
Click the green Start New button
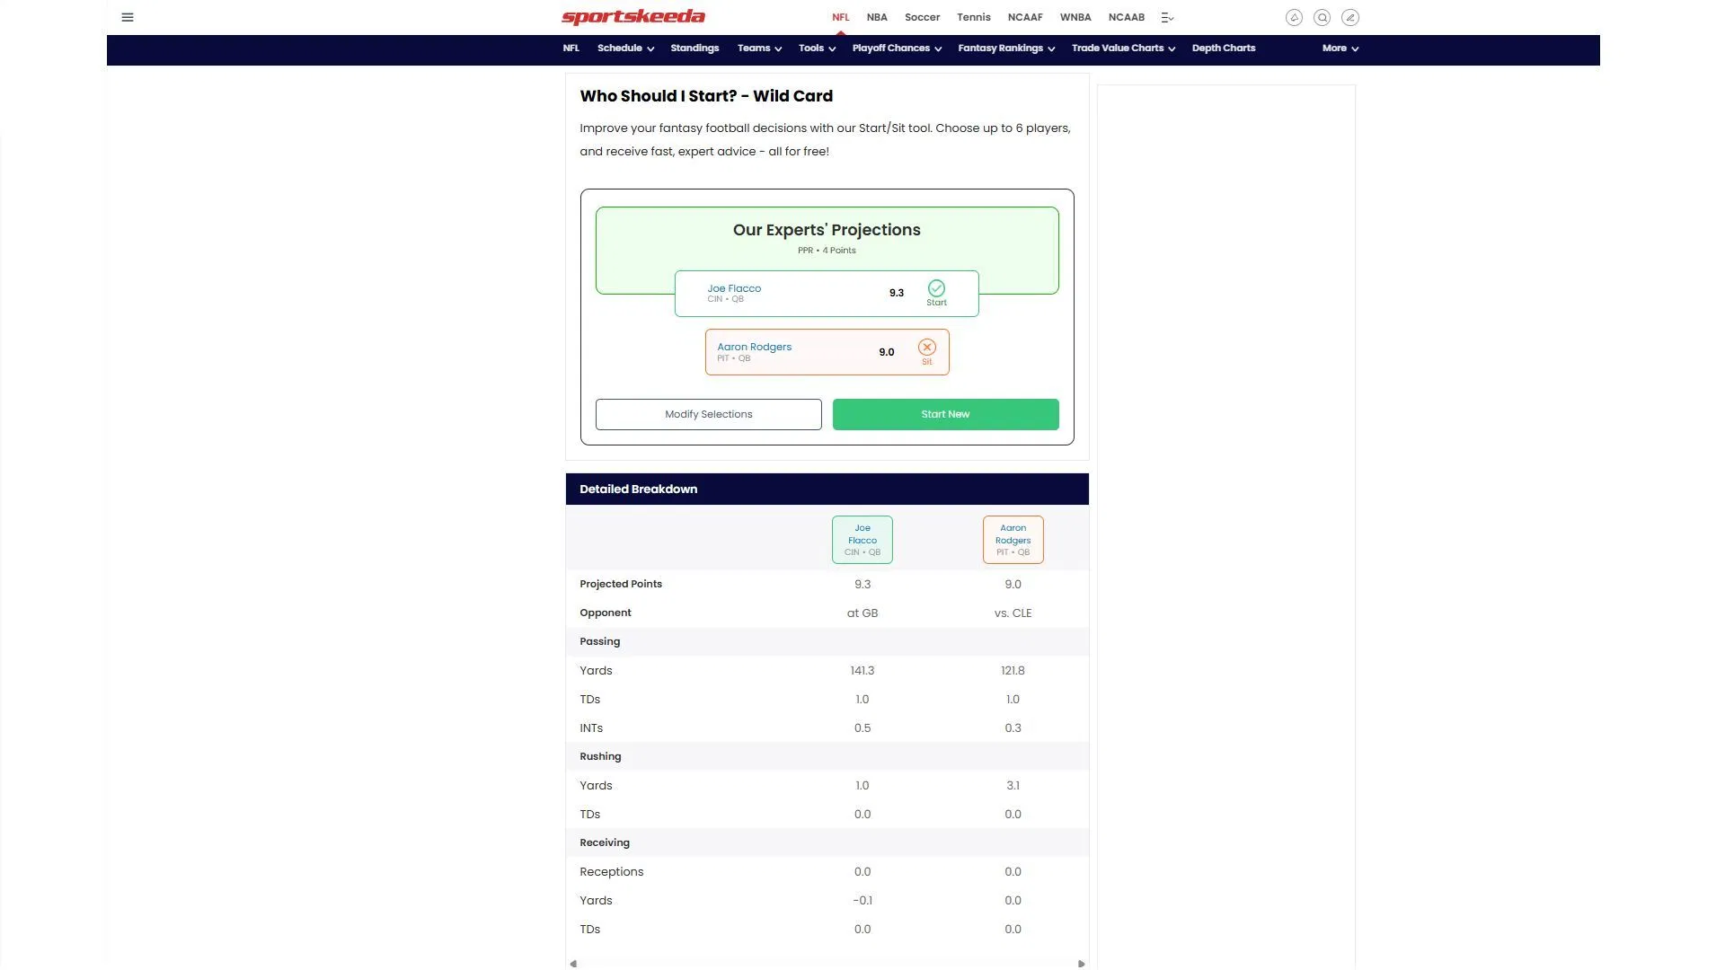click(x=945, y=414)
